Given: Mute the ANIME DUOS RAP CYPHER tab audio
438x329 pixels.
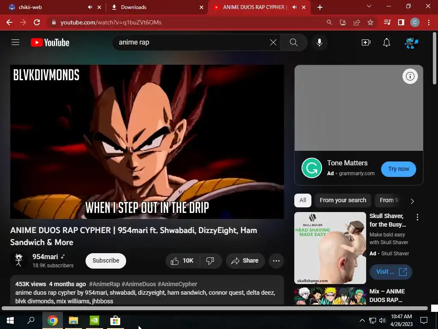Looking at the screenshot, I should 294,7.
